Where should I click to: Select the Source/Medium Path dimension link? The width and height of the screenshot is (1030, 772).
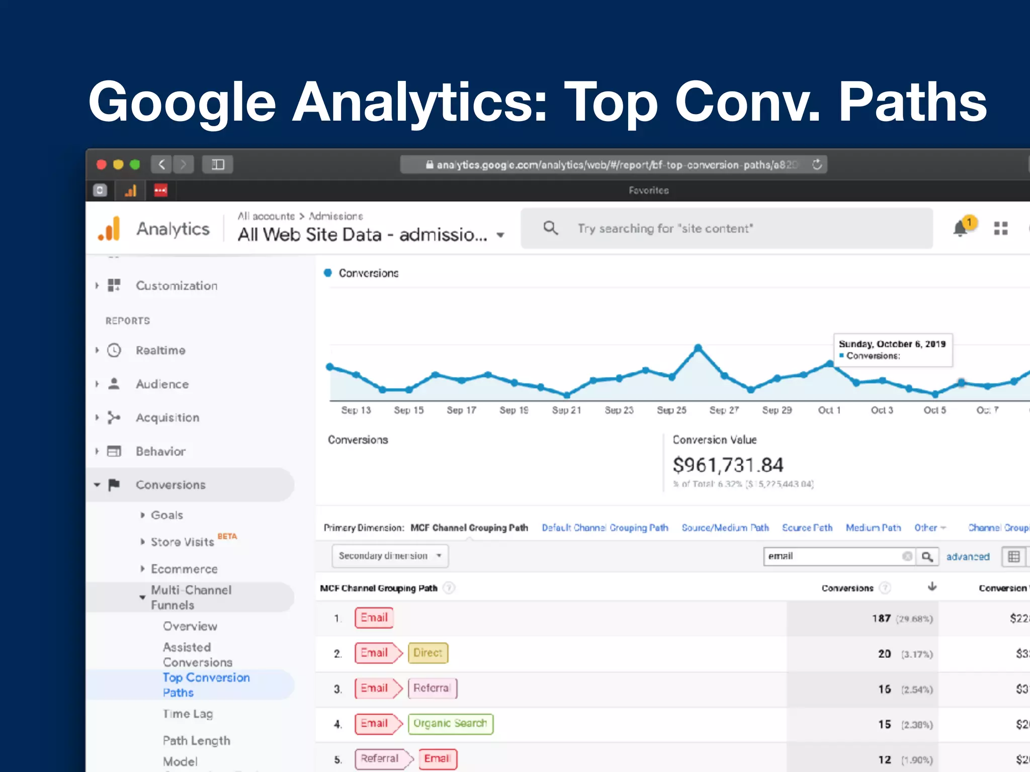point(725,528)
